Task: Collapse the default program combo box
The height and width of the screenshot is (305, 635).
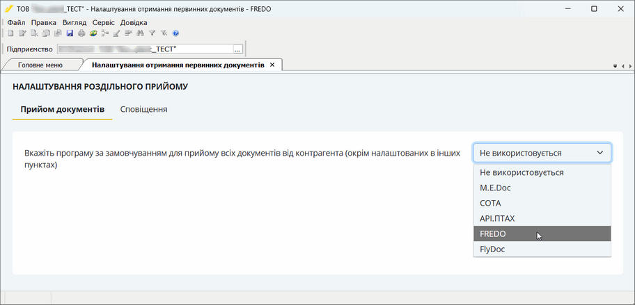Action: coord(542,153)
